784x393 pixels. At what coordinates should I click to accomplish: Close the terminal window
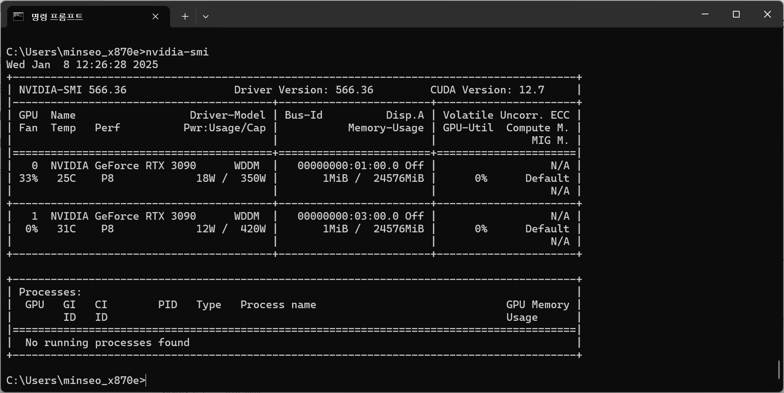coord(767,14)
